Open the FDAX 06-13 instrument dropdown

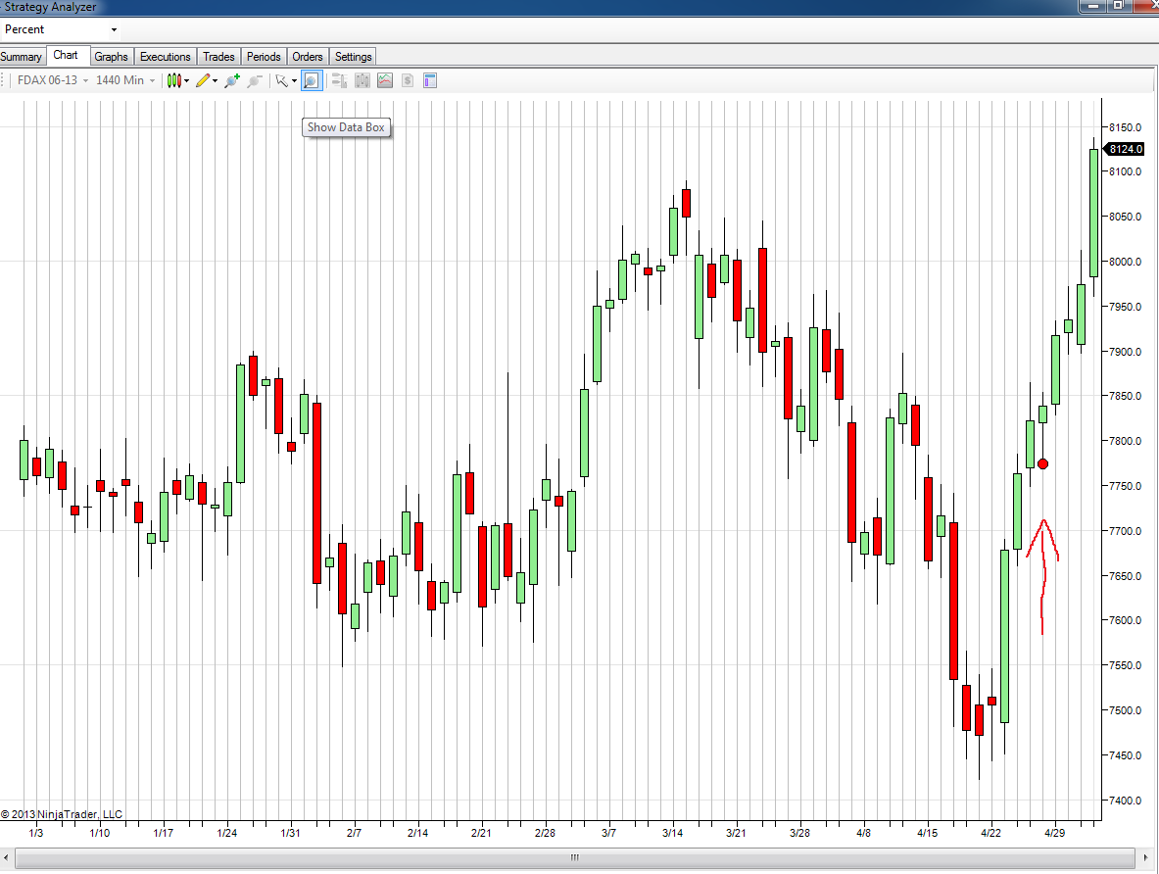53,80
